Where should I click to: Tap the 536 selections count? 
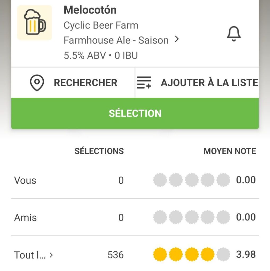click(x=116, y=255)
